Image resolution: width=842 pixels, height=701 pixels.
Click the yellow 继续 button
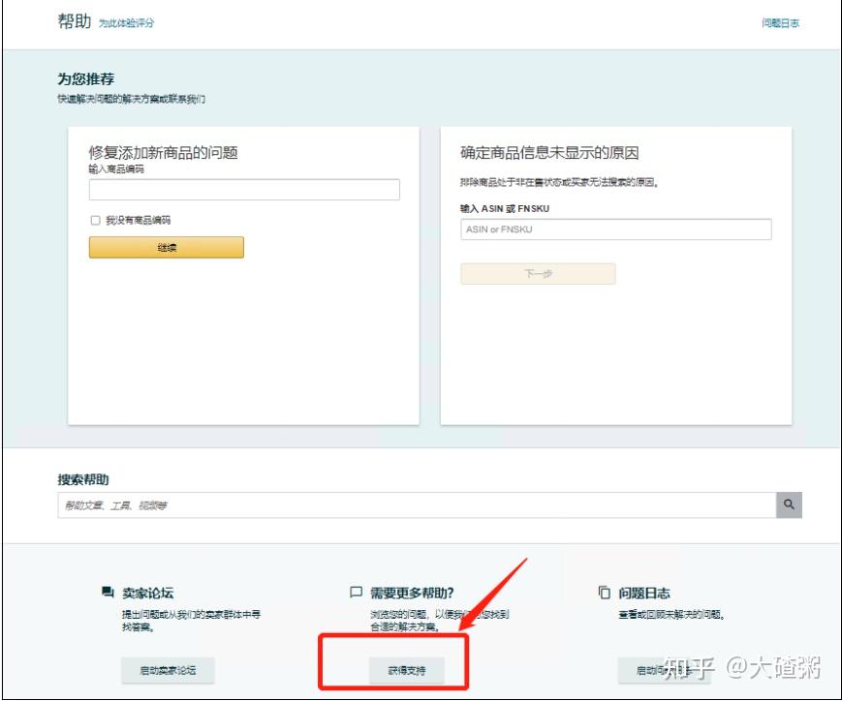click(167, 248)
